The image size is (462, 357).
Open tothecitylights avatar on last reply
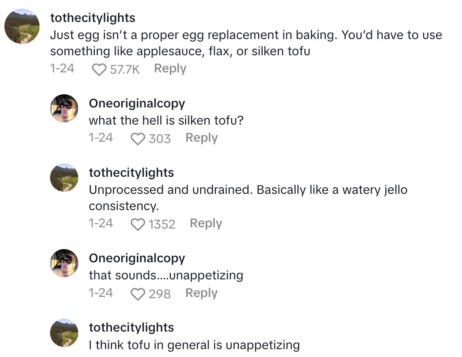[x=64, y=332]
